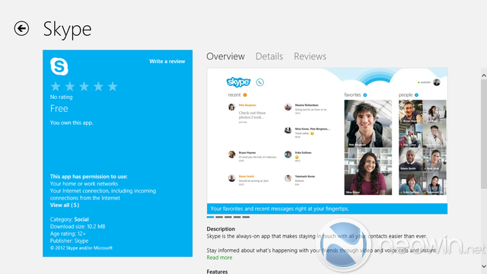Click 'Your home or work networks' permission
This screenshot has height=274, width=487.
tap(84, 183)
